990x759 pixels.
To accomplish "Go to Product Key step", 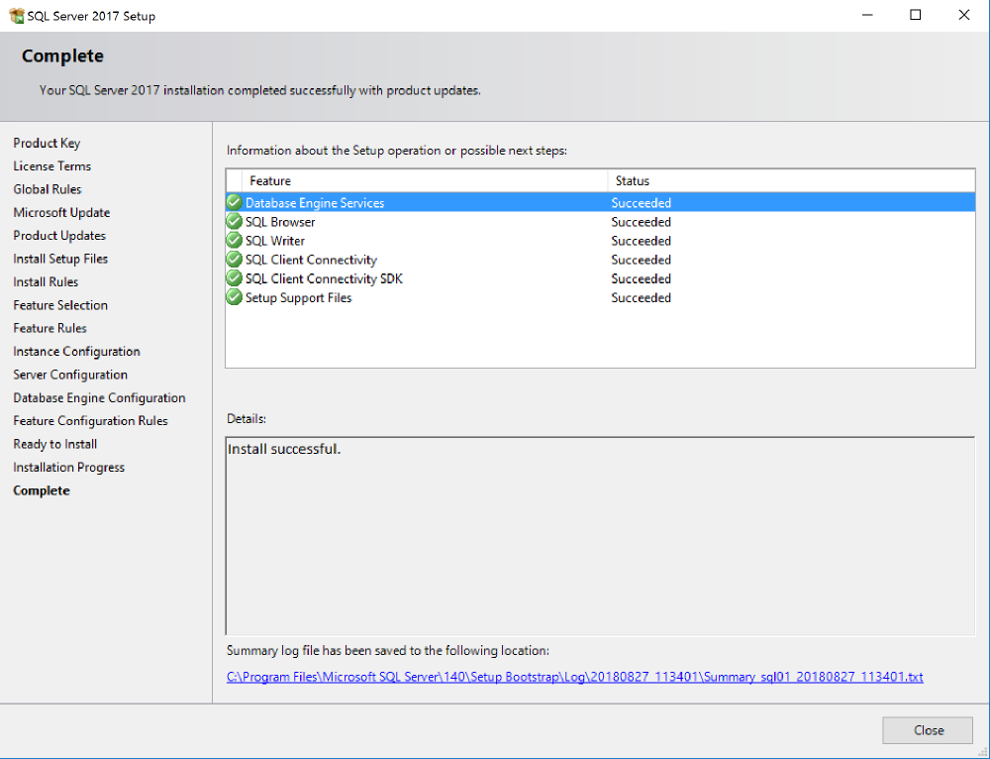I will 47,143.
